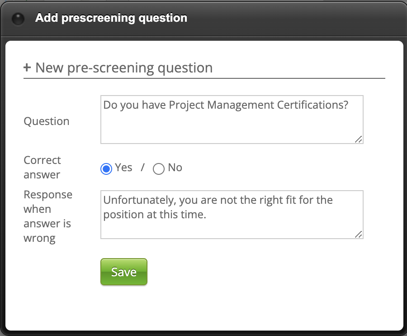
Task: Select the Yes radio button
Action: tap(106, 169)
